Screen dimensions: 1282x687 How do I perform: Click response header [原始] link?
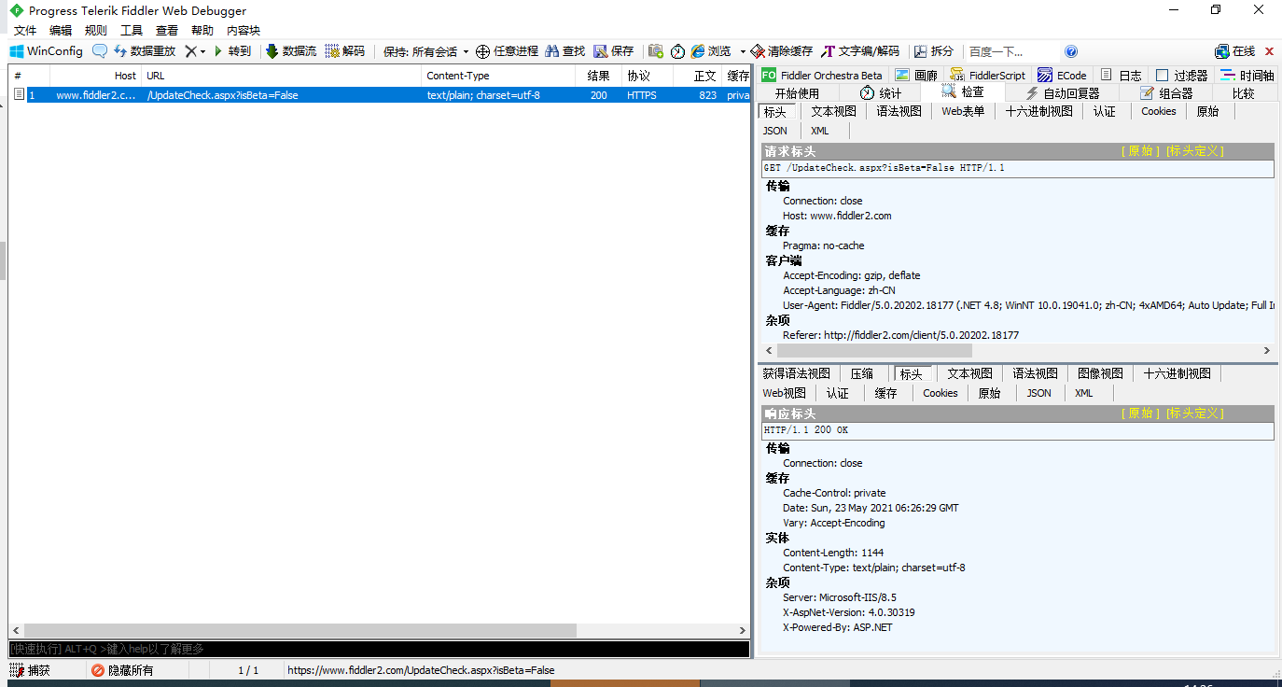pos(1140,413)
